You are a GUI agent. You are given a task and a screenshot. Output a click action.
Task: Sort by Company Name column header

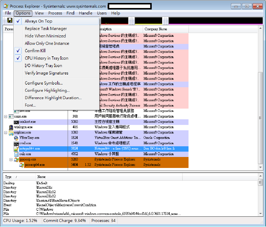click(166, 29)
